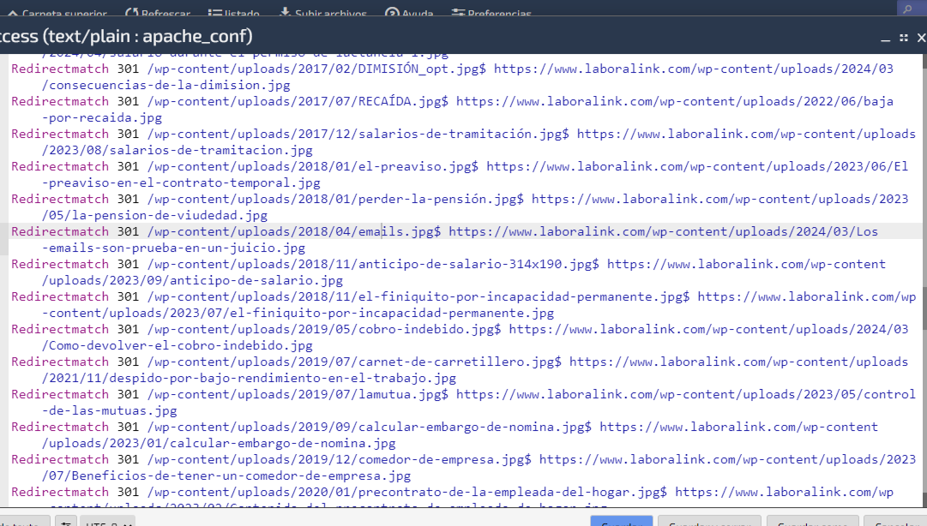The height and width of the screenshot is (526, 927).
Task: Click the /Como-devolver-el-cobro-indebido.jpg line
Action: 178,344
